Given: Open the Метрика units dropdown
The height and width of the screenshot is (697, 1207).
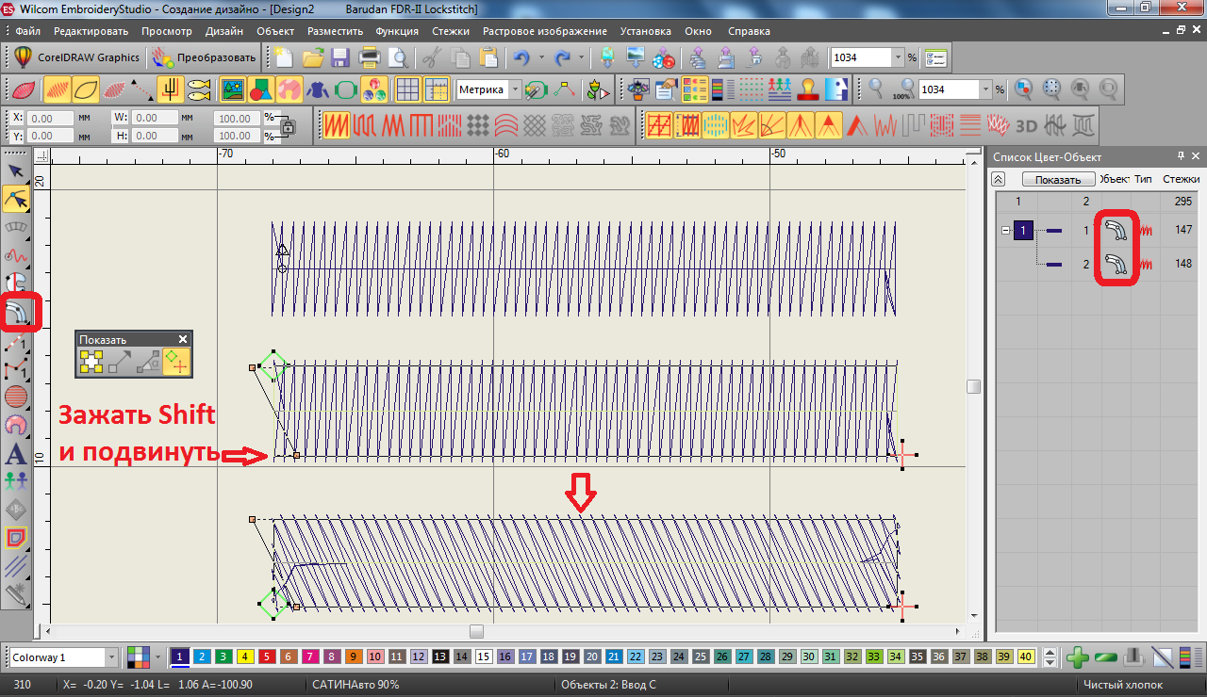Looking at the screenshot, I should click(515, 90).
